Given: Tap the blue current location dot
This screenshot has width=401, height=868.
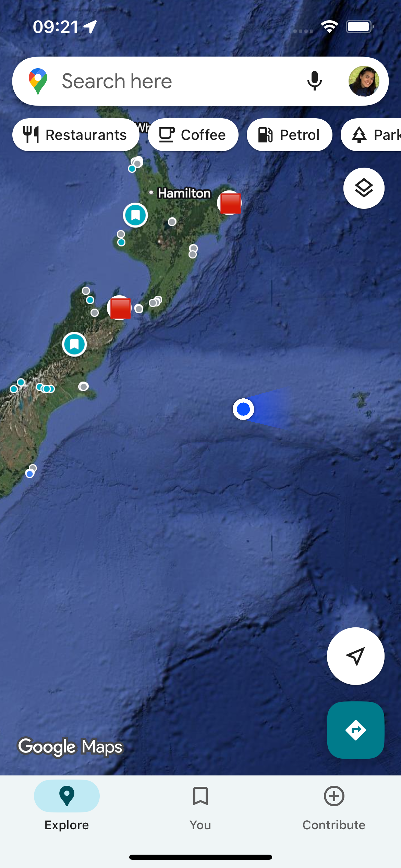Looking at the screenshot, I should pyautogui.click(x=243, y=409).
